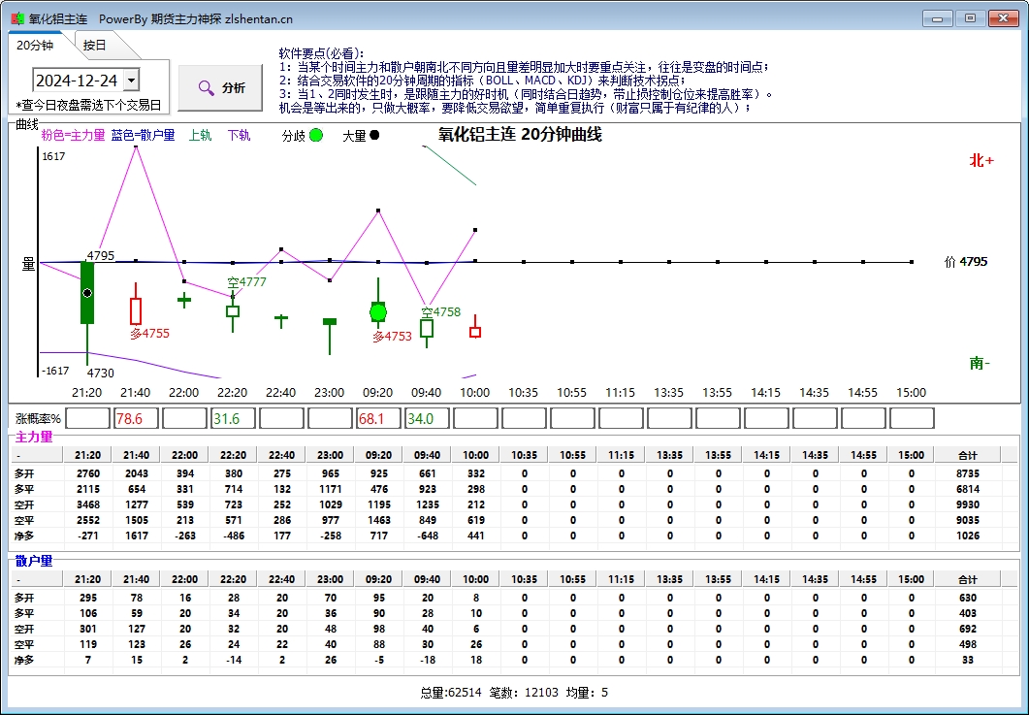Click the red candle labeled 多4755
Viewport: 1029px width, 715px height.
[136, 310]
